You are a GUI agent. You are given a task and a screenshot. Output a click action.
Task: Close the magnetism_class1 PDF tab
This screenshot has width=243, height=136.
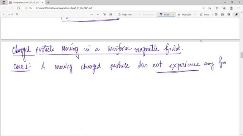[x=43, y=3]
